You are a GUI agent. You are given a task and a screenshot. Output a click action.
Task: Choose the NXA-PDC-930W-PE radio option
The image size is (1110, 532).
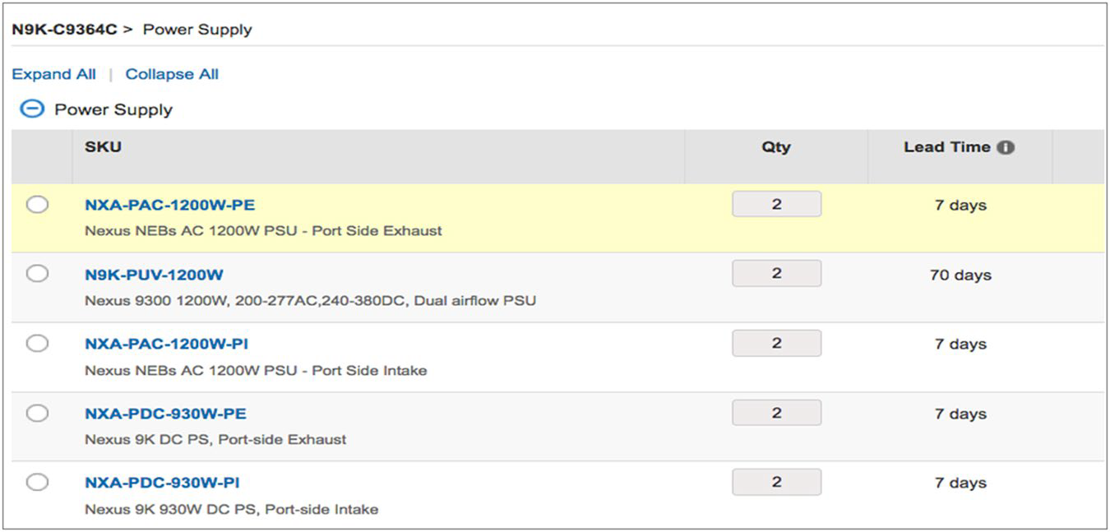click(37, 413)
